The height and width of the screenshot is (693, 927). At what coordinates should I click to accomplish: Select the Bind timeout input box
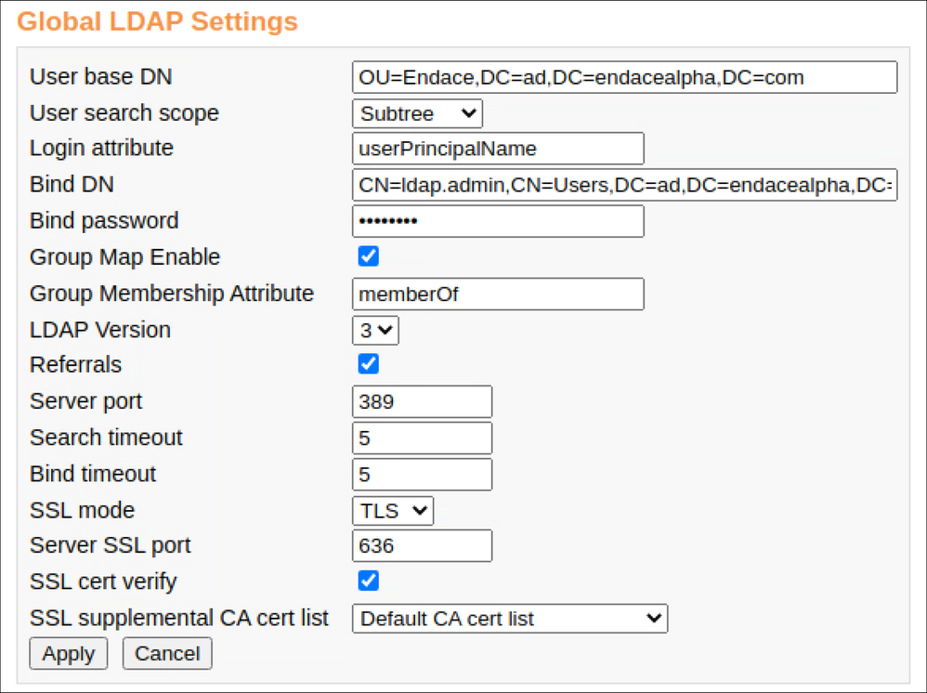(422, 474)
